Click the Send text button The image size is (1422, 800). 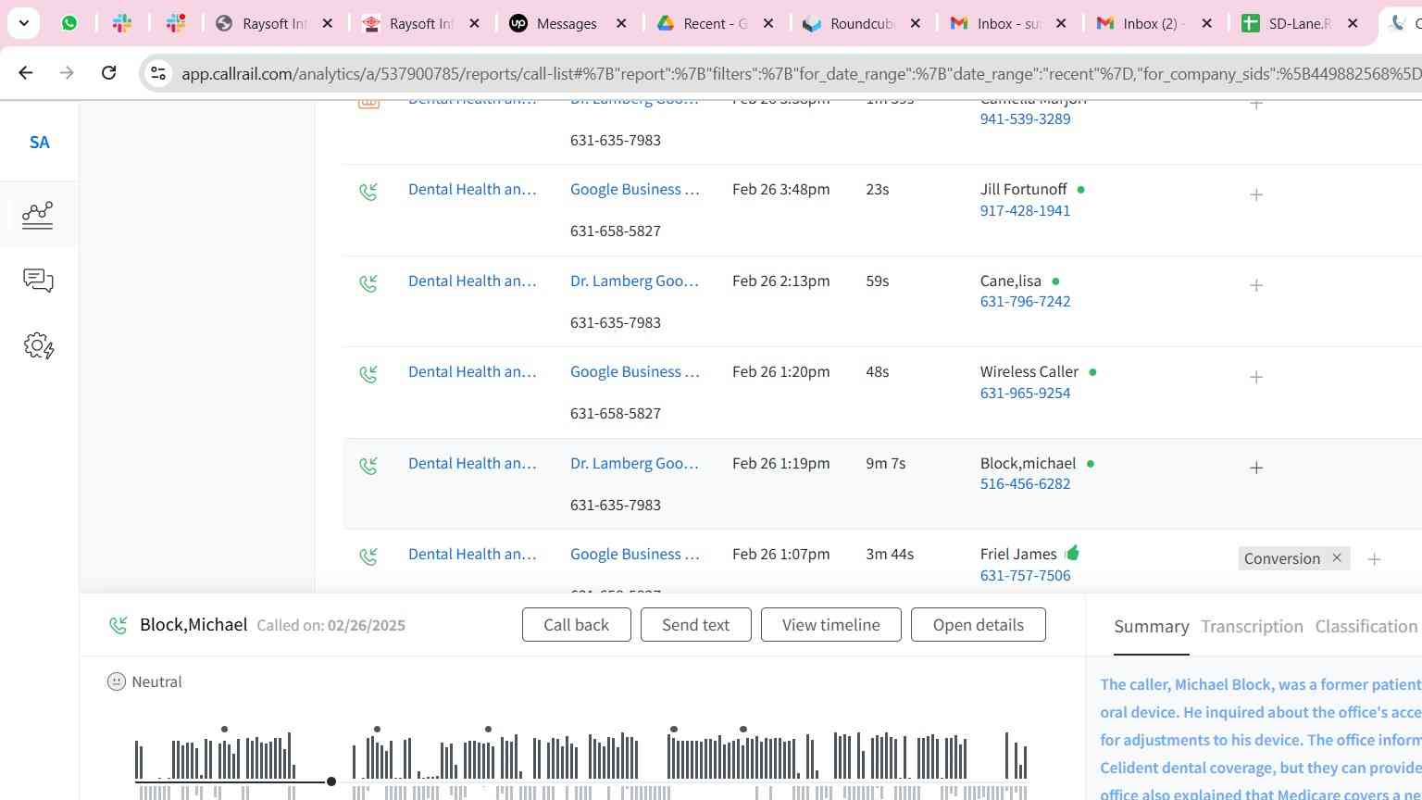point(695,625)
